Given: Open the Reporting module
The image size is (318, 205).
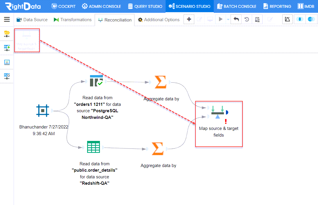Looking at the screenshot, I should pyautogui.click(x=277, y=6).
